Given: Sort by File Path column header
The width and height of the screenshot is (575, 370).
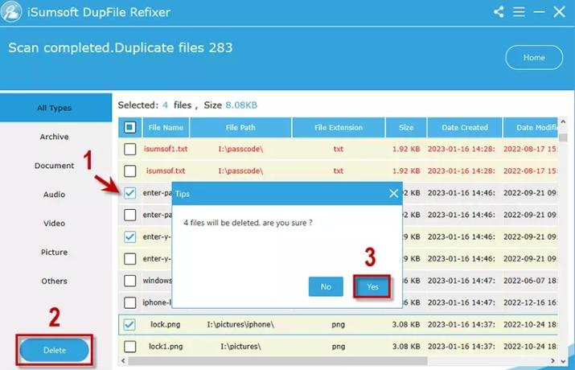Looking at the screenshot, I should tap(240, 128).
